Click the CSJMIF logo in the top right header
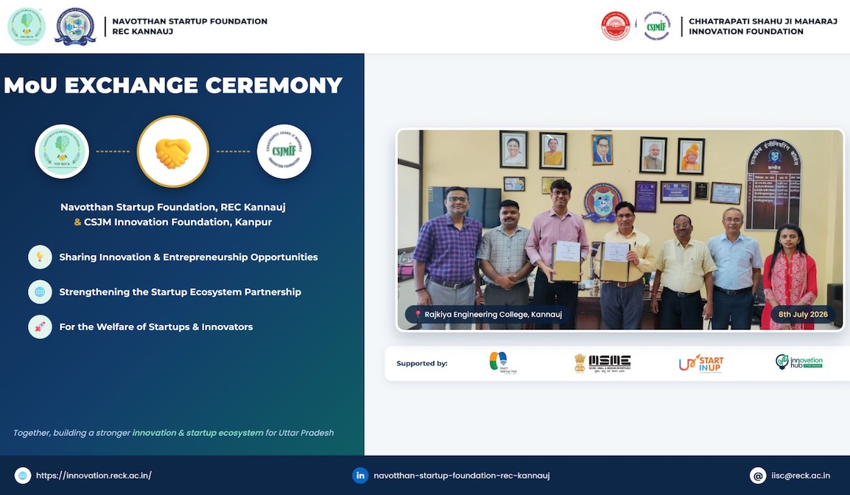The width and height of the screenshot is (850, 495). [657, 26]
